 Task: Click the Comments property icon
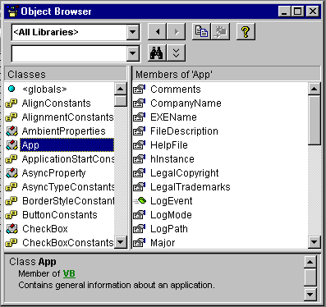pos(139,89)
